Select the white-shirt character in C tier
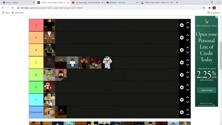This screenshot has height=125, width=222. [x=72, y=62]
